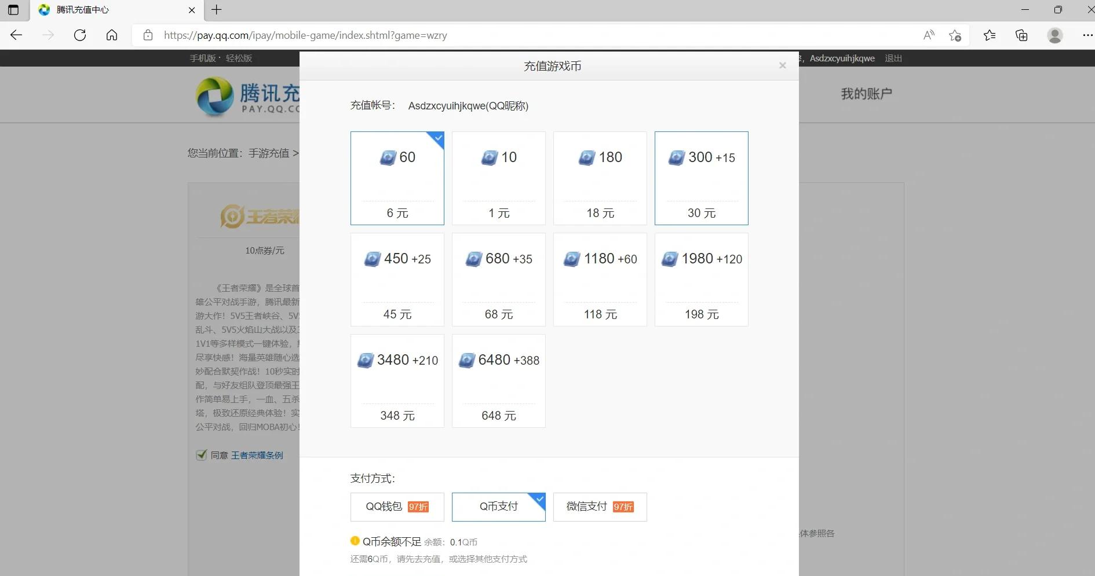Open the Collections icon
Viewport: 1095px width, 576px height.
pos(1021,35)
